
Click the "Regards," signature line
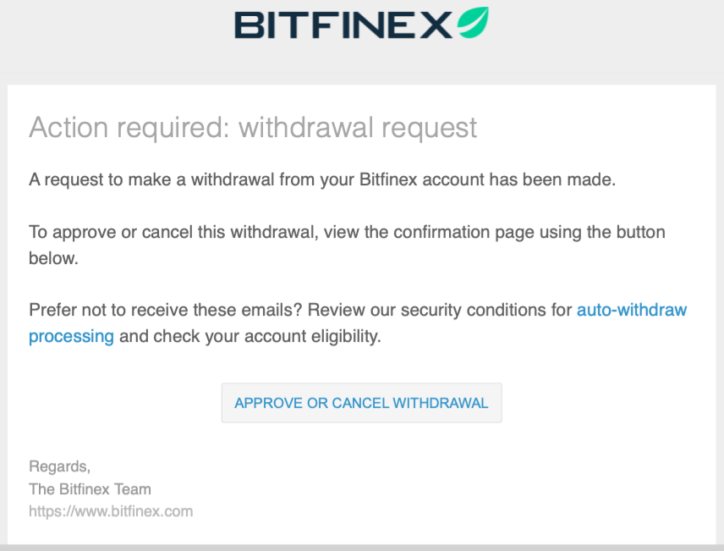tap(59, 466)
